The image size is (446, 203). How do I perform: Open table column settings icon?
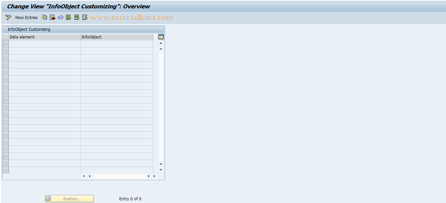(161, 37)
